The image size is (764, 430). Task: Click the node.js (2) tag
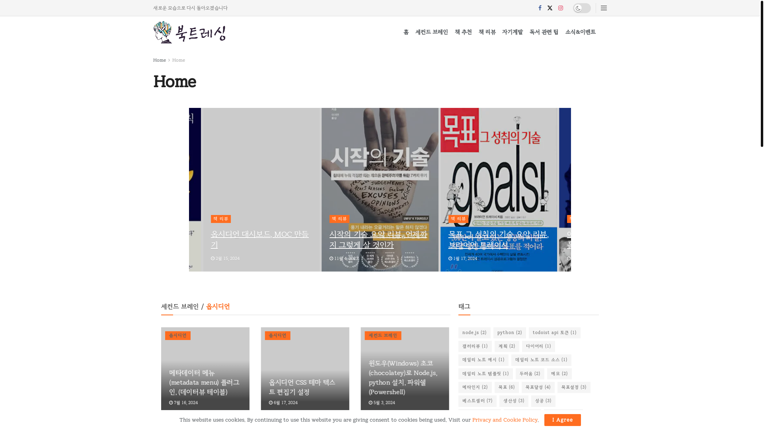(474, 333)
